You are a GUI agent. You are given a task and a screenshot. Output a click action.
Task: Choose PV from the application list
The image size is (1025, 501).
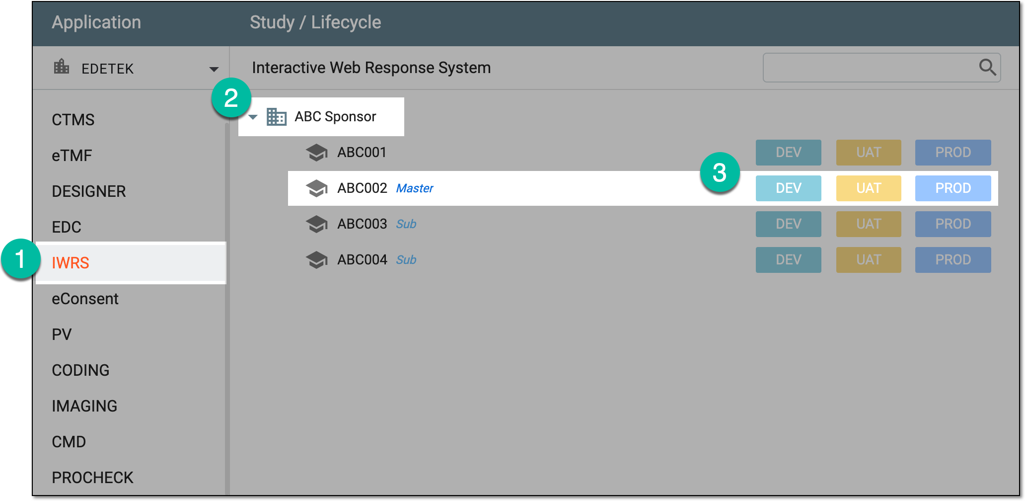62,334
